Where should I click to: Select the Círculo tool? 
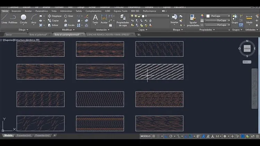(23, 19)
